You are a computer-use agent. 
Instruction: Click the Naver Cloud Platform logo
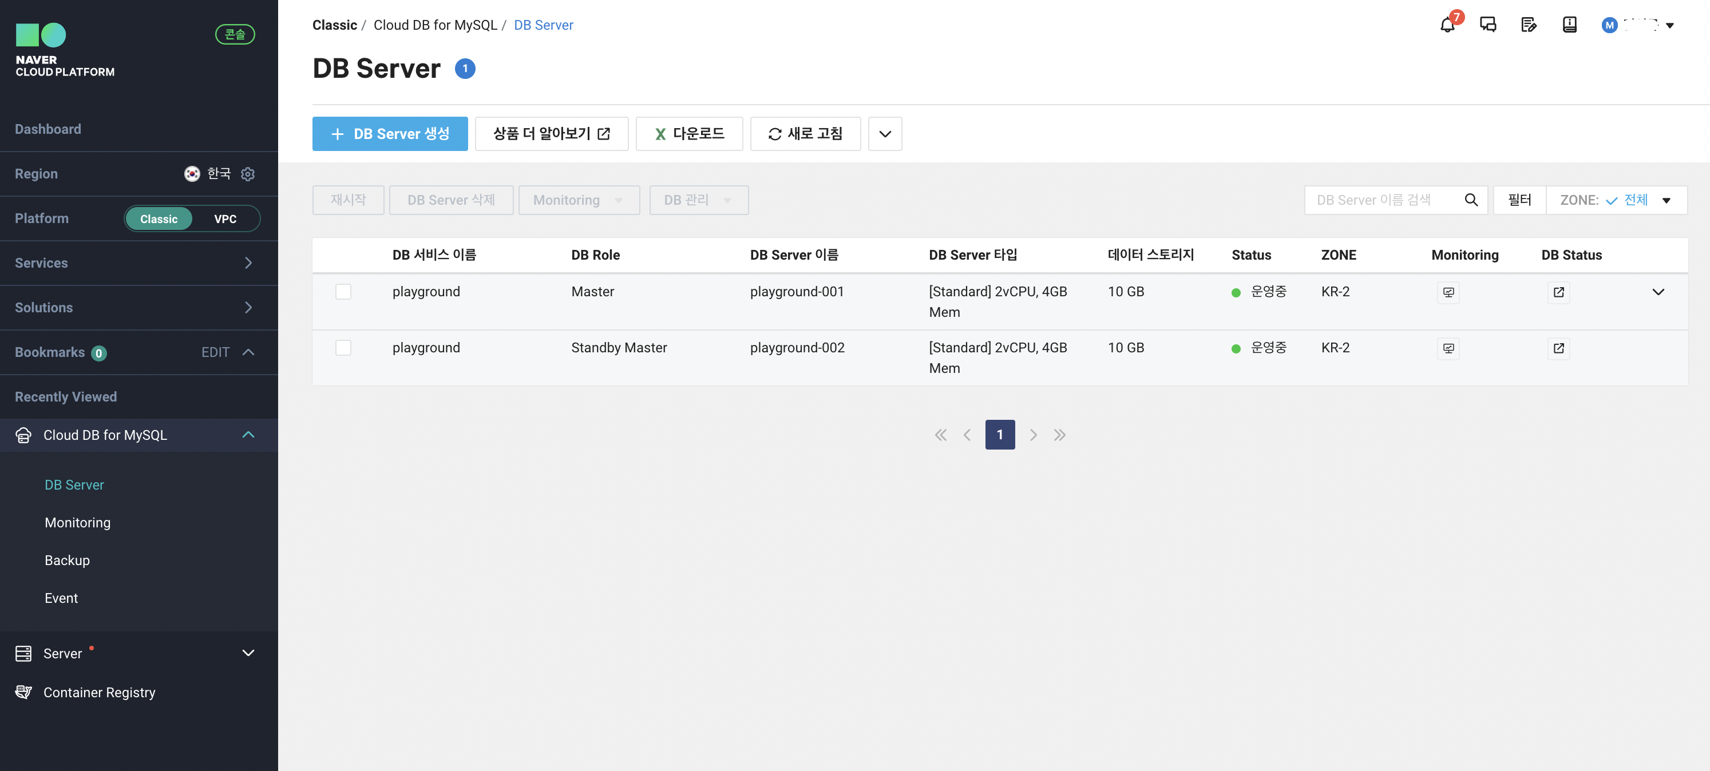click(x=65, y=50)
